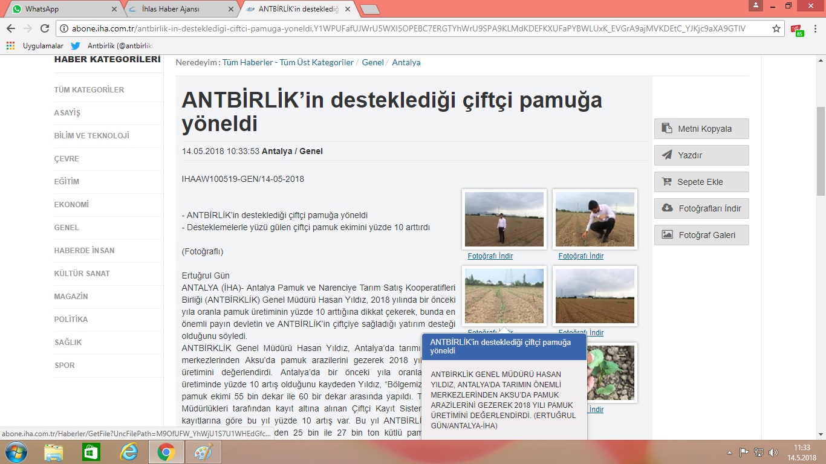Select GENEL in the sidebar categories
The image size is (826, 464).
point(67,228)
